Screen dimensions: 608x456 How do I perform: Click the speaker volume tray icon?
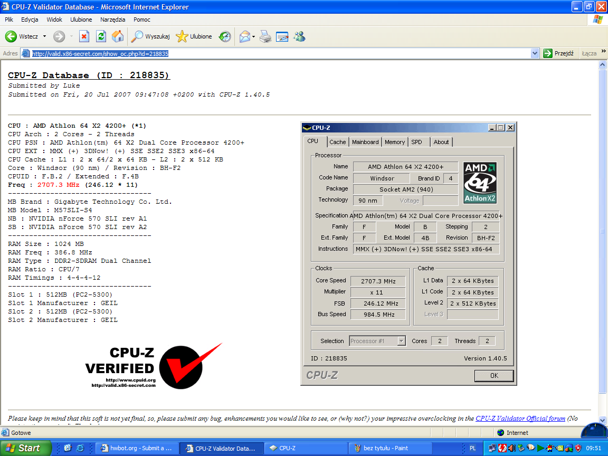512,448
